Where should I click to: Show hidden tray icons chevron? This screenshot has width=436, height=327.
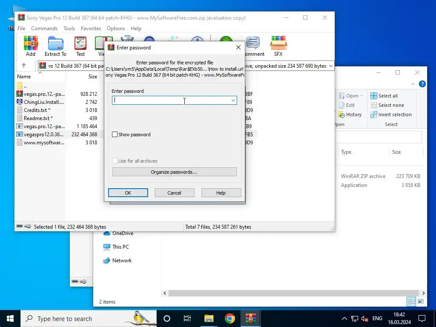[x=344, y=318]
